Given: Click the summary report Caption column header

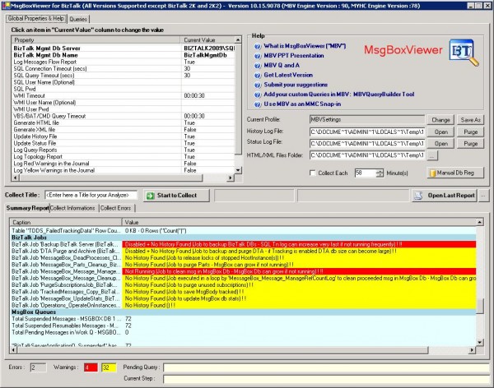Looking at the screenshot, I should pos(66,222).
